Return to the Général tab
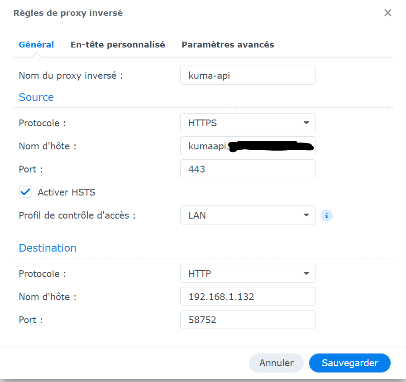Image resolution: width=406 pixels, height=382 pixels. (x=36, y=44)
